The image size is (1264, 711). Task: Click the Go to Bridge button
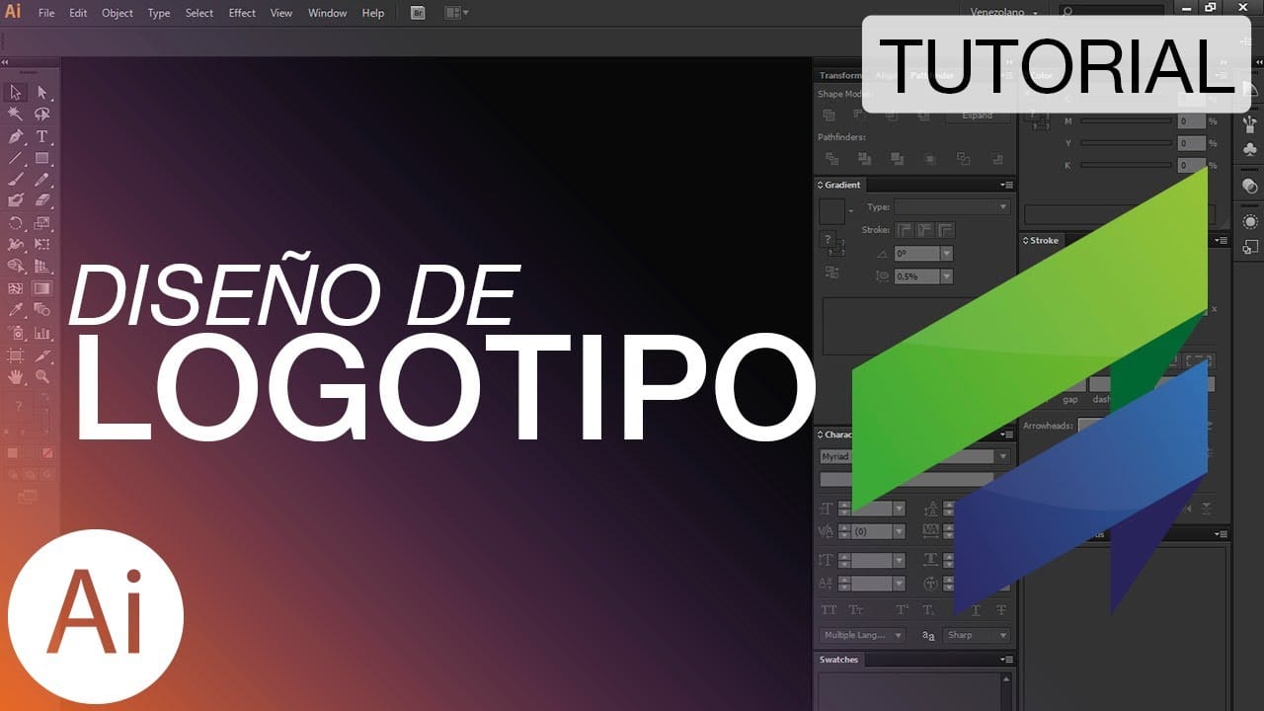pyautogui.click(x=418, y=13)
